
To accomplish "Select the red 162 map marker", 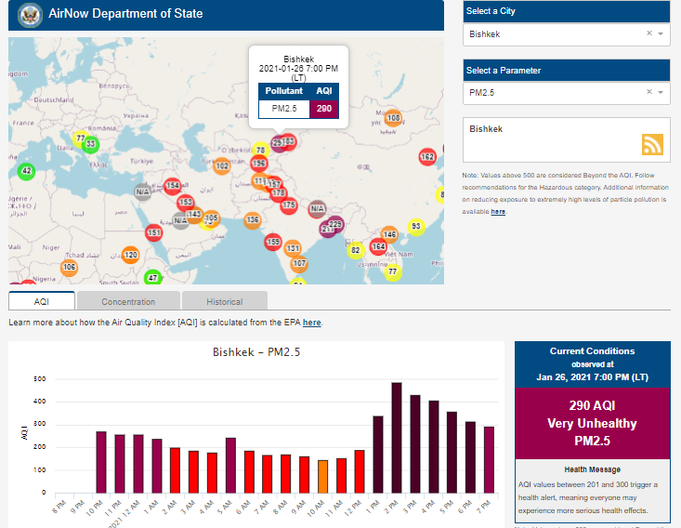I will [x=427, y=157].
